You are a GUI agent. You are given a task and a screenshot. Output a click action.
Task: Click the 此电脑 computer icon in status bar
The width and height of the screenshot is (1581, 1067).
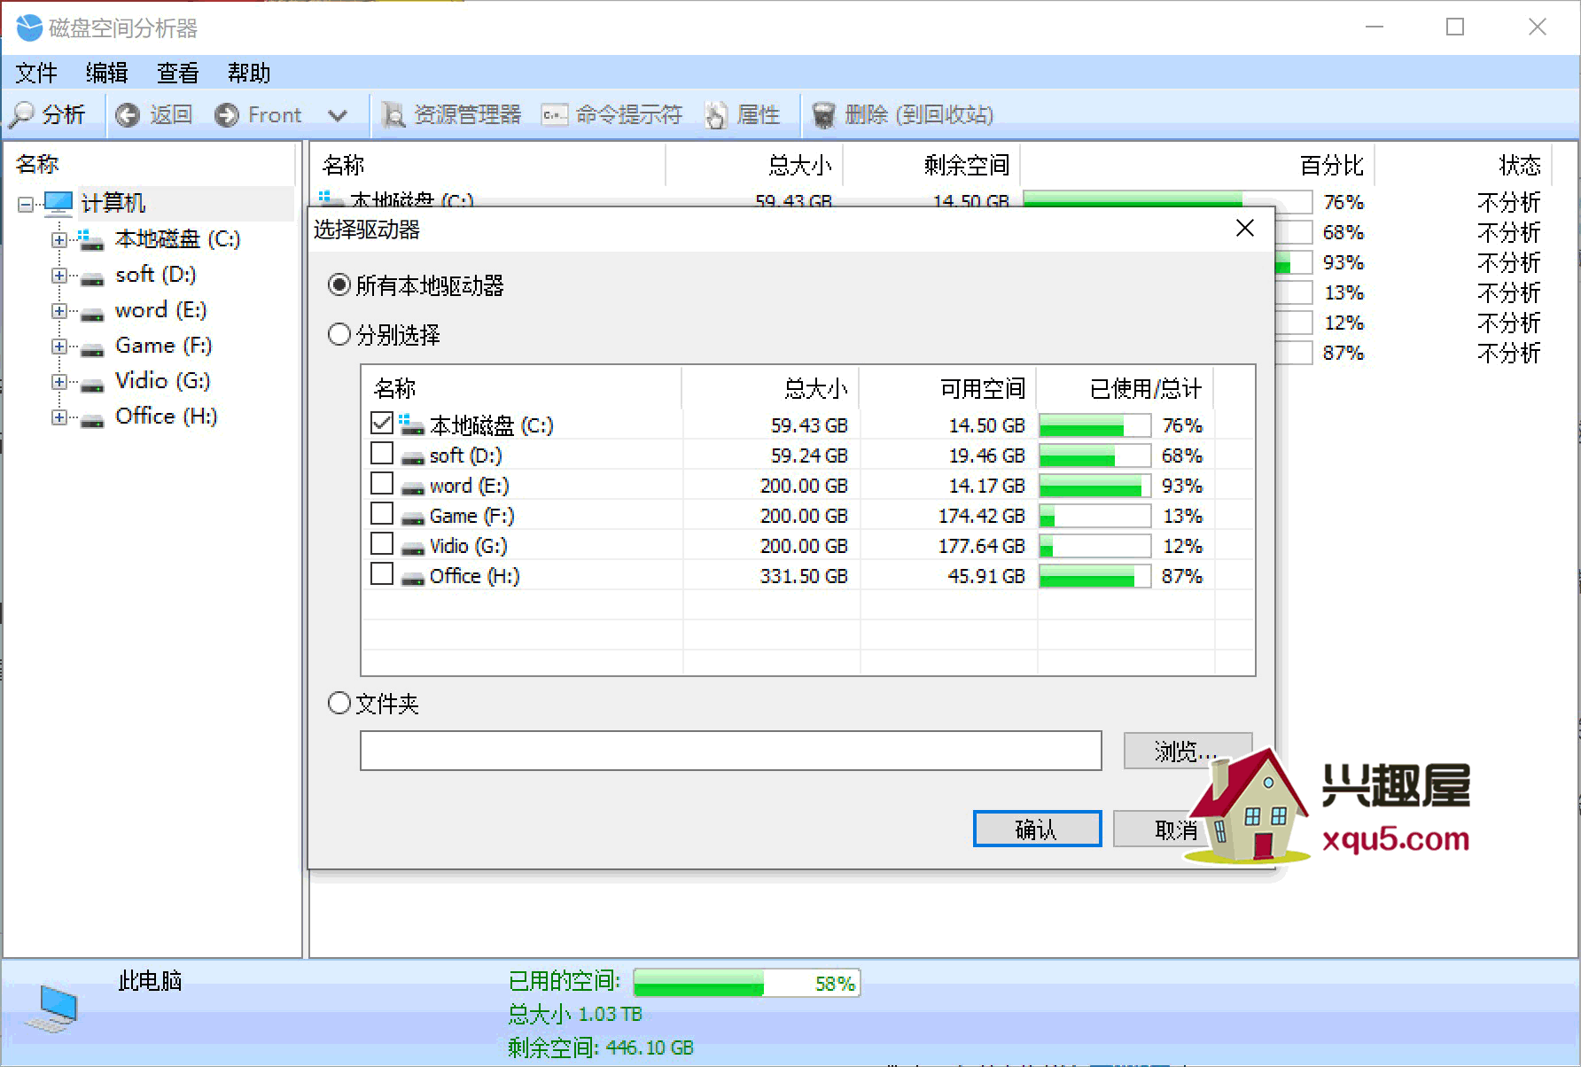(x=51, y=1009)
